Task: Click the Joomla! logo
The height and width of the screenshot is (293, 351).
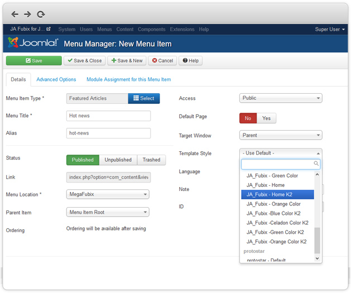Action: 33,42
